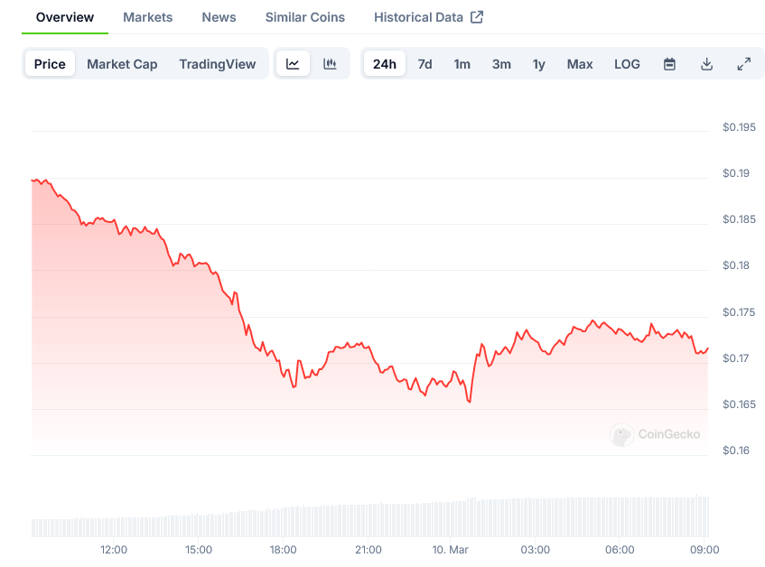This screenshot has width=765, height=567.
Task: Click the $0.17 price axis label
Action: pos(736,358)
